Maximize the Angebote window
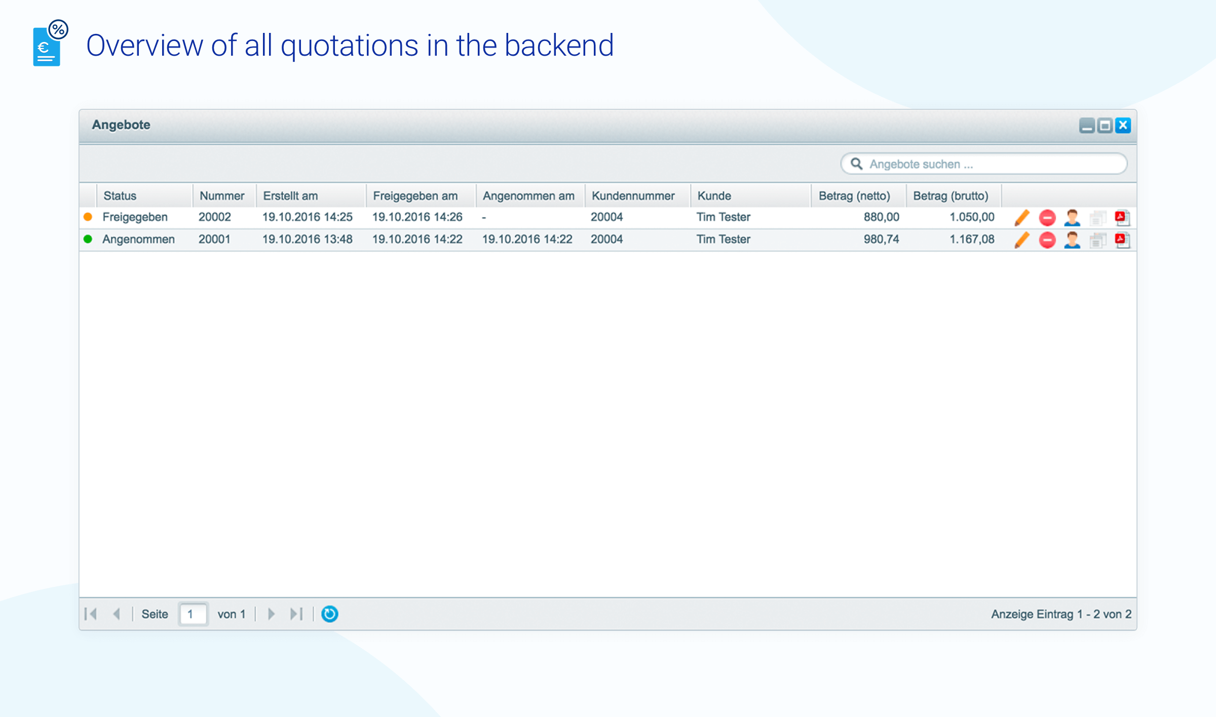 pos(1105,126)
